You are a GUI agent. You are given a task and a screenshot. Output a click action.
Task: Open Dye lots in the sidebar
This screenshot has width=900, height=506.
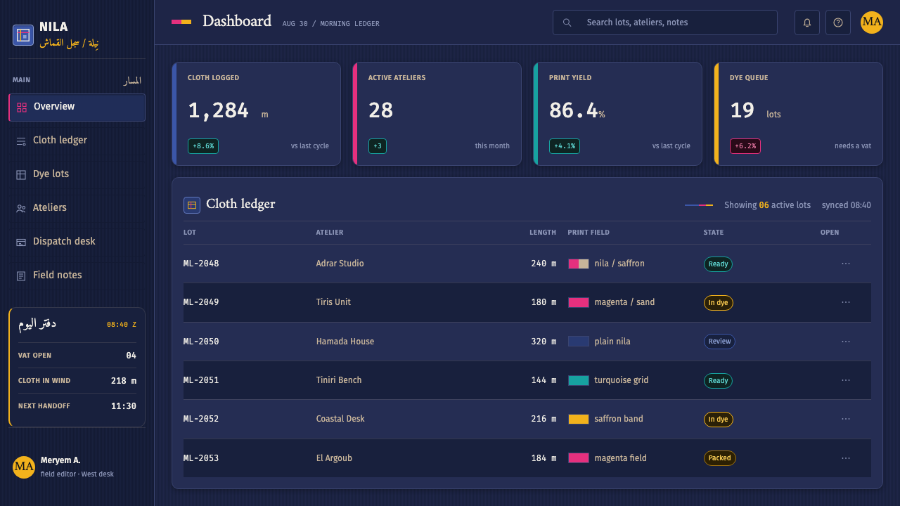77,174
